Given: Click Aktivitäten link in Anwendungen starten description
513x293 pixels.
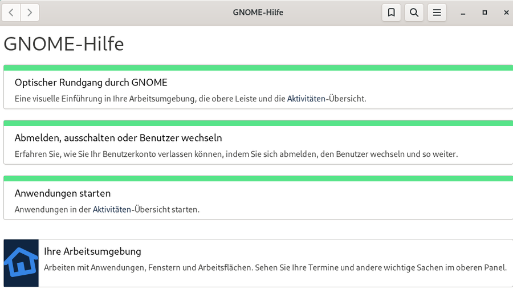Looking at the screenshot, I should coord(112,210).
